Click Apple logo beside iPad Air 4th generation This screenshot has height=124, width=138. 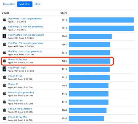pos(4,110)
